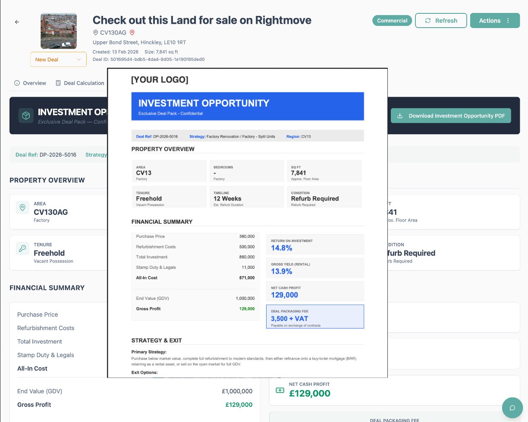Click the Net Cash Profit banknote icon
528x422 pixels.
point(280,390)
